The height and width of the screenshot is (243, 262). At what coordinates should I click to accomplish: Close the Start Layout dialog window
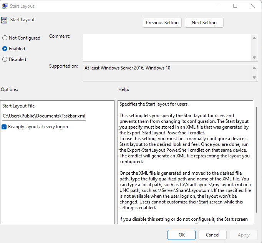(253, 6)
